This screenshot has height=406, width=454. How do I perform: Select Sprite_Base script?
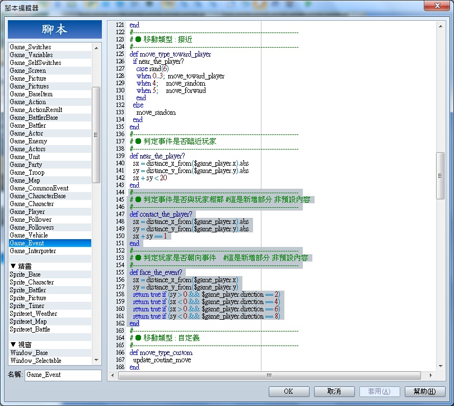[50, 274]
